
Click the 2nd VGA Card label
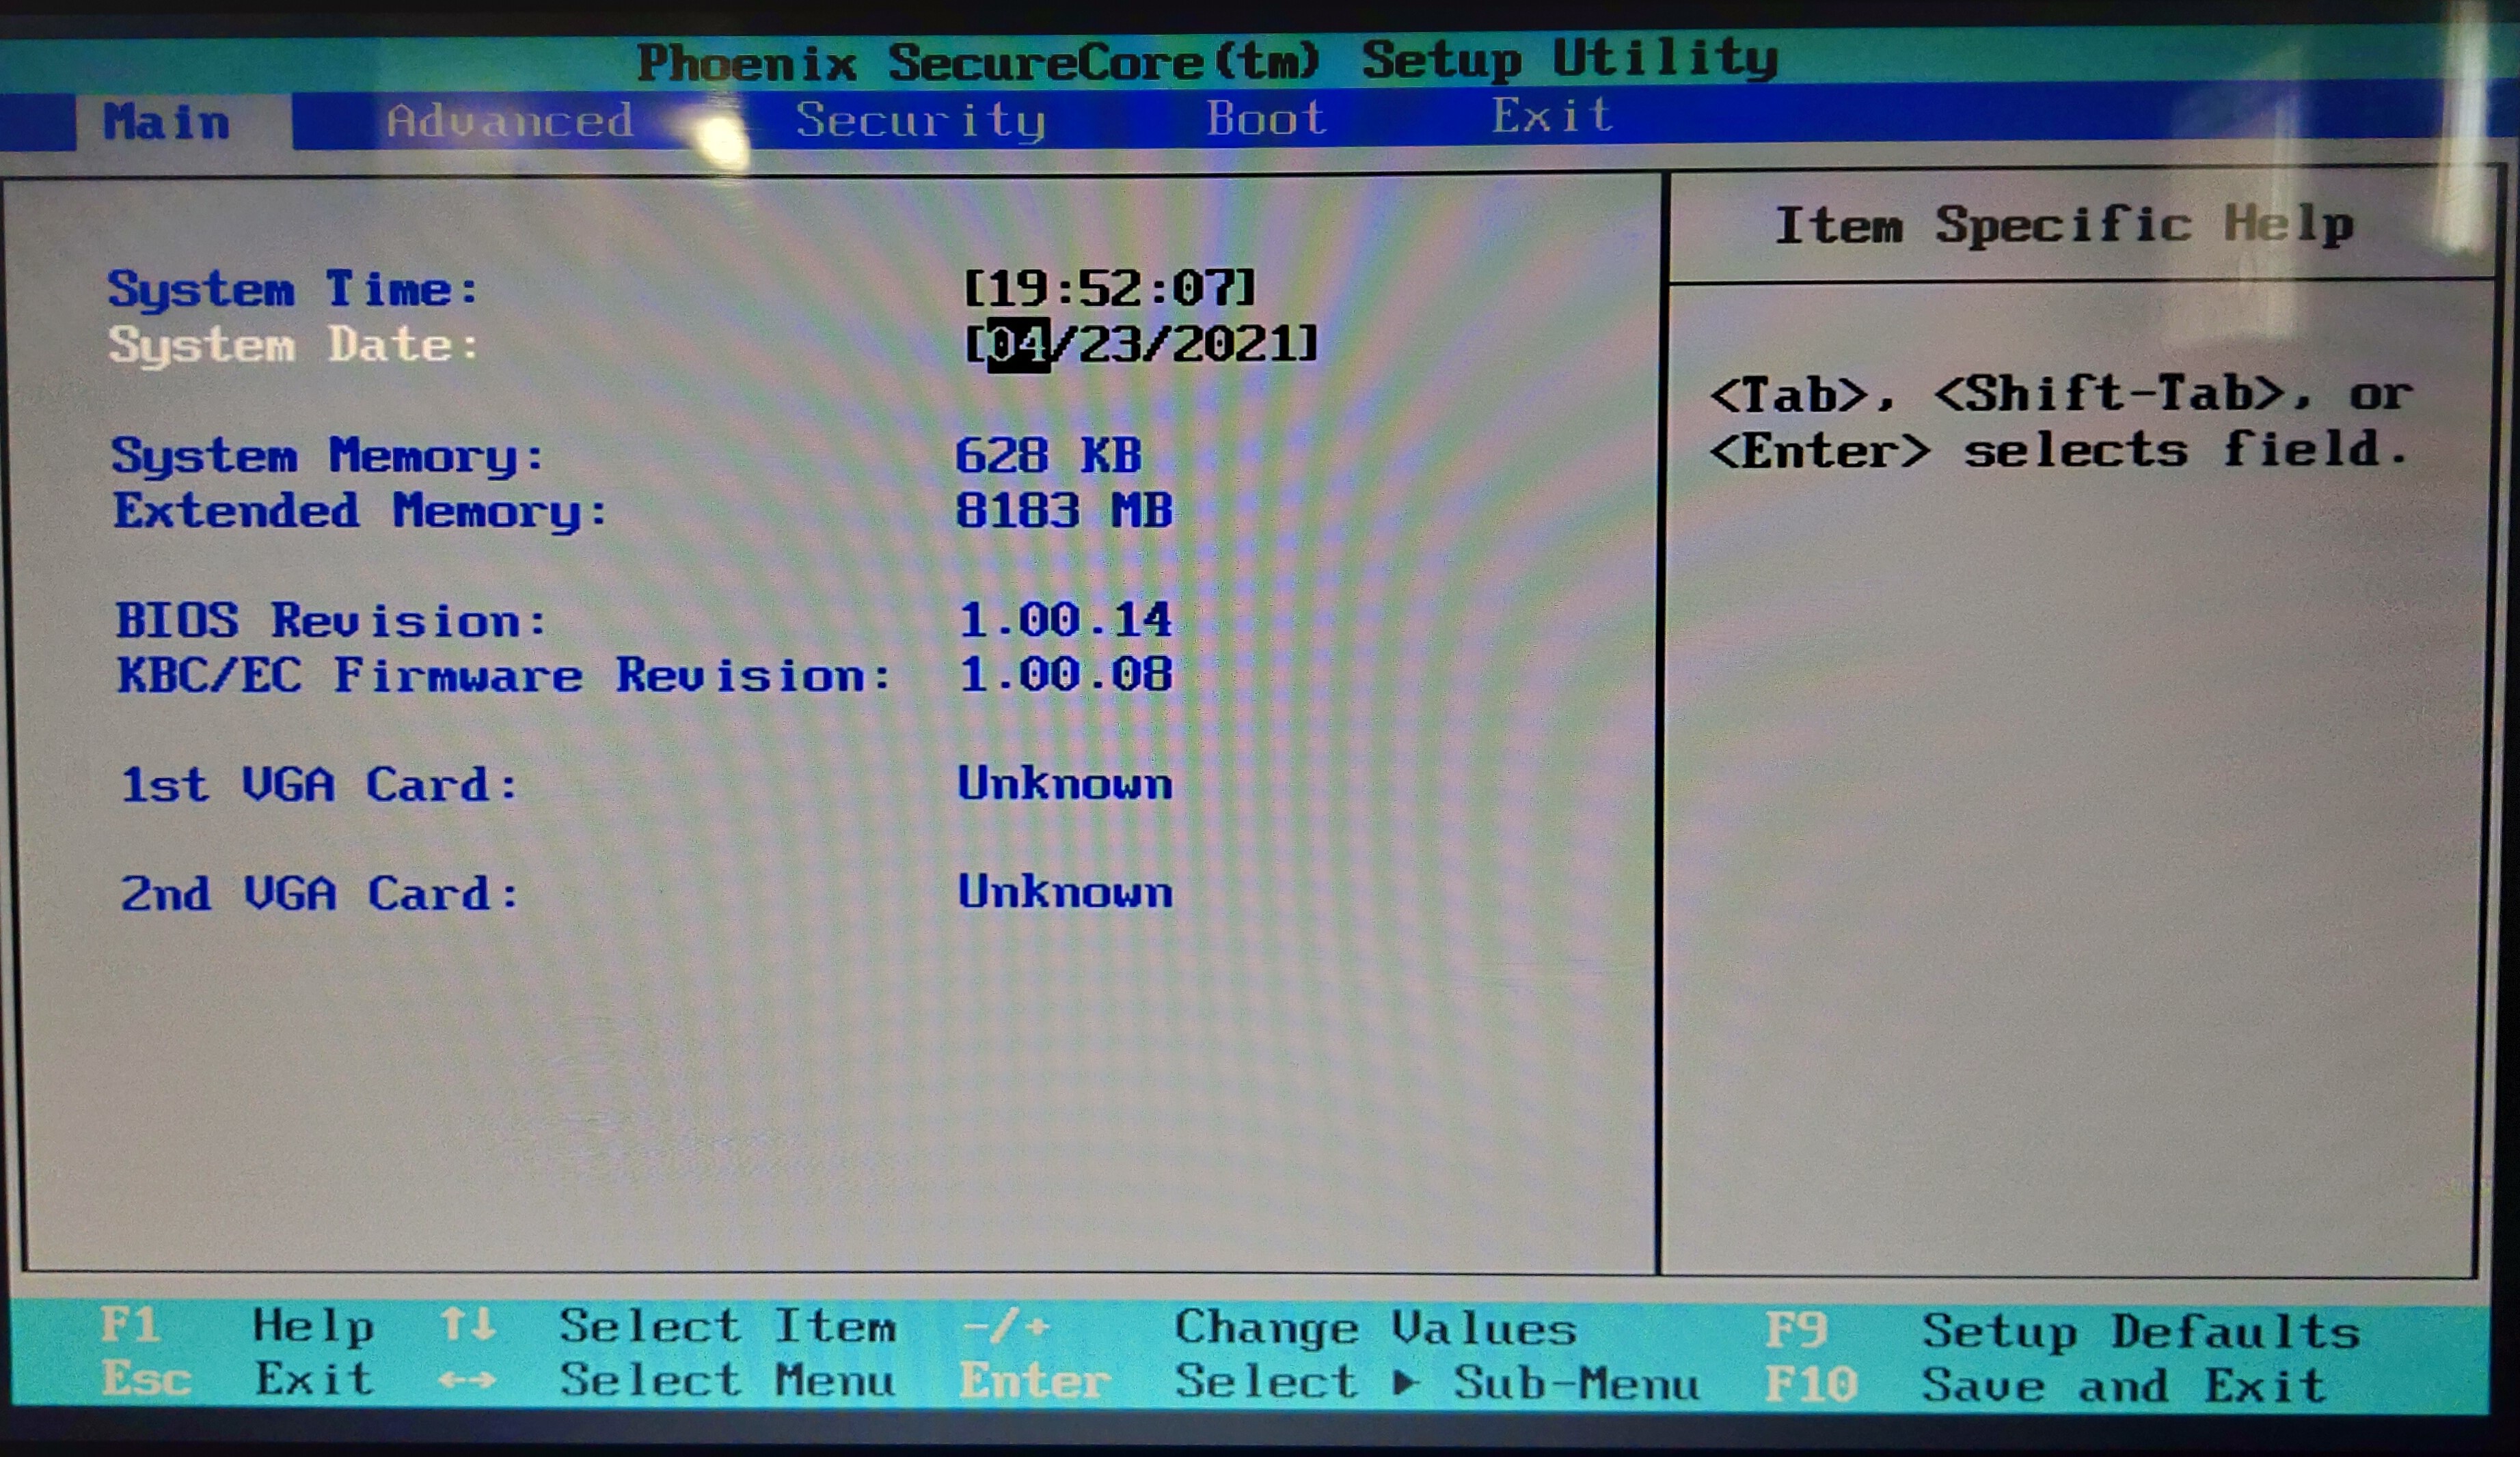pos(320,894)
